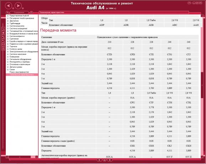Click the content scroll-down arrow
Viewport: 206px width, 164px height.
tap(202, 157)
